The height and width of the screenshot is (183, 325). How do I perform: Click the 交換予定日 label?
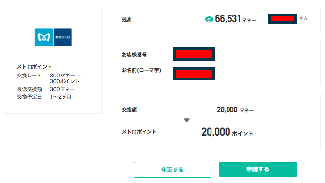point(30,97)
